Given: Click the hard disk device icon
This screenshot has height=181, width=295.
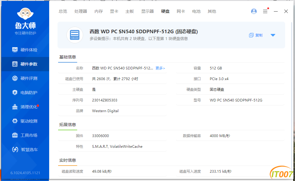Looking at the screenshot, I should [x=75, y=35].
